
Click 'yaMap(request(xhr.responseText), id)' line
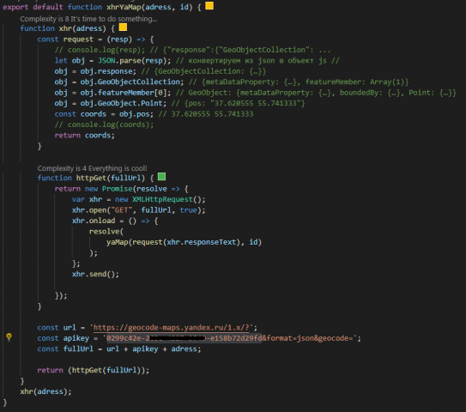[x=184, y=242]
